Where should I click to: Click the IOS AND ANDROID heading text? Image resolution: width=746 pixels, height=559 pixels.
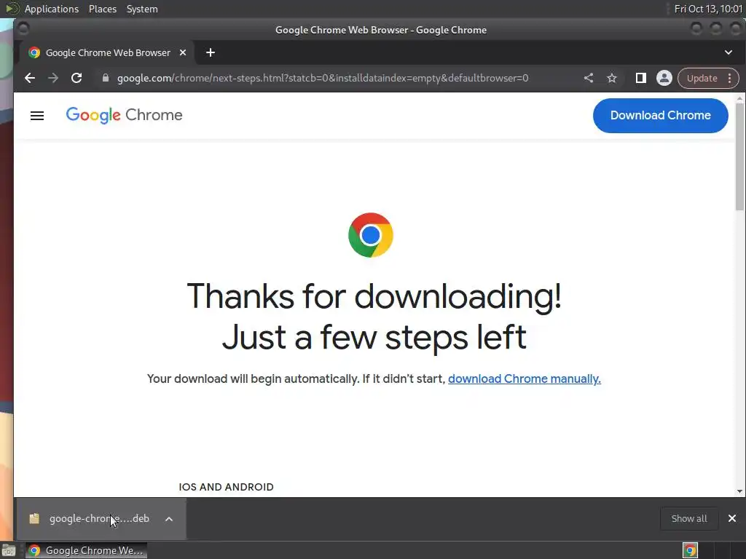tap(226, 487)
